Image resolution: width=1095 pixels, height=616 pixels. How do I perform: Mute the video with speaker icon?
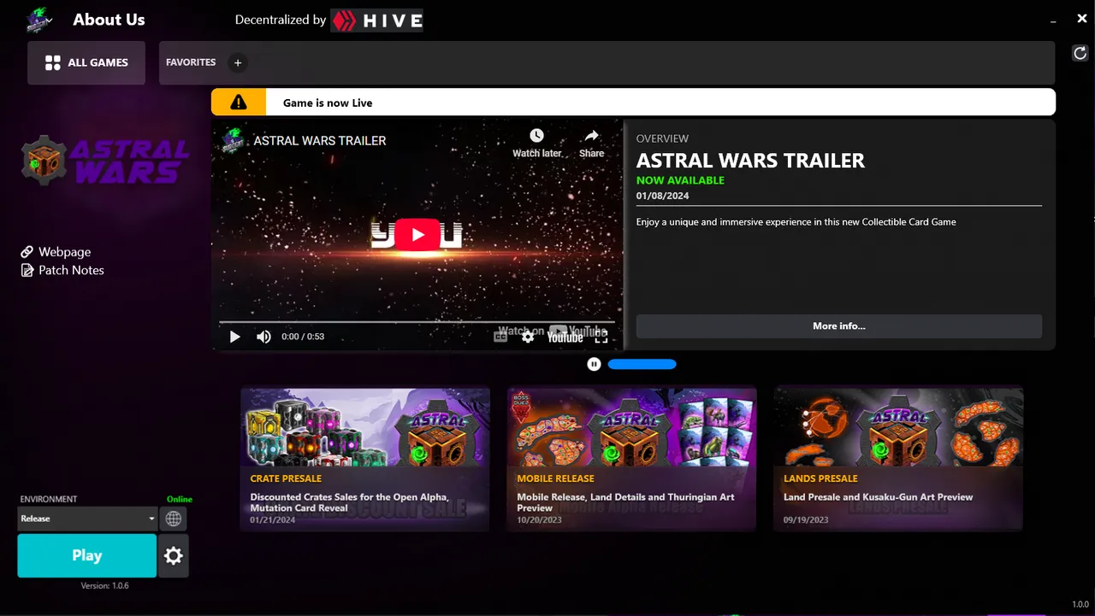263,337
